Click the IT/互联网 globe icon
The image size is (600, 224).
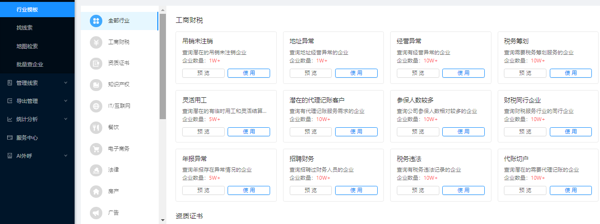[96, 106]
